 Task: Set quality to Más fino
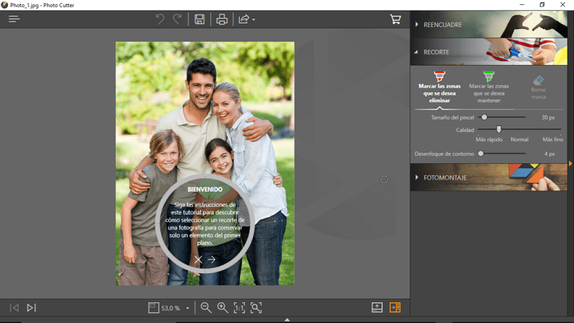tap(553, 139)
